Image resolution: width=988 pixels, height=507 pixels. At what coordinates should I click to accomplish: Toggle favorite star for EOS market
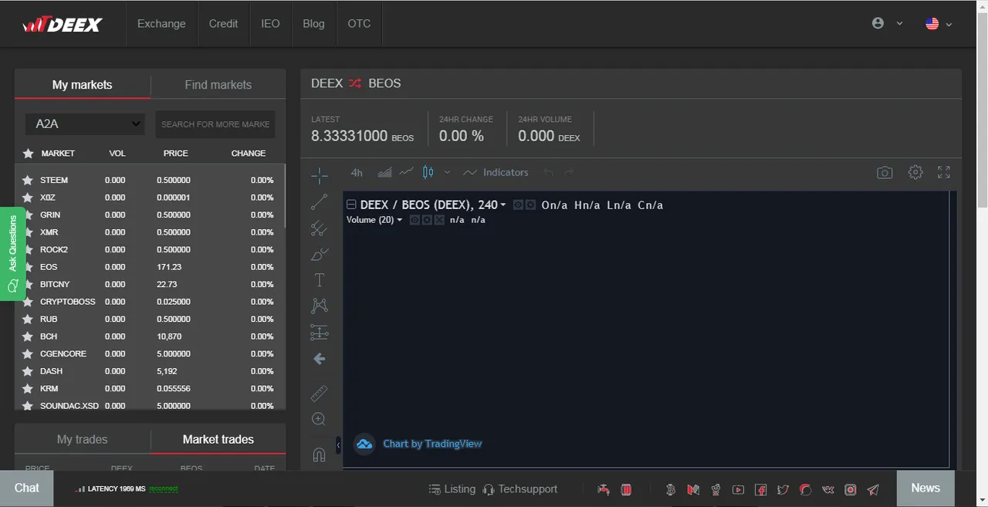point(28,267)
